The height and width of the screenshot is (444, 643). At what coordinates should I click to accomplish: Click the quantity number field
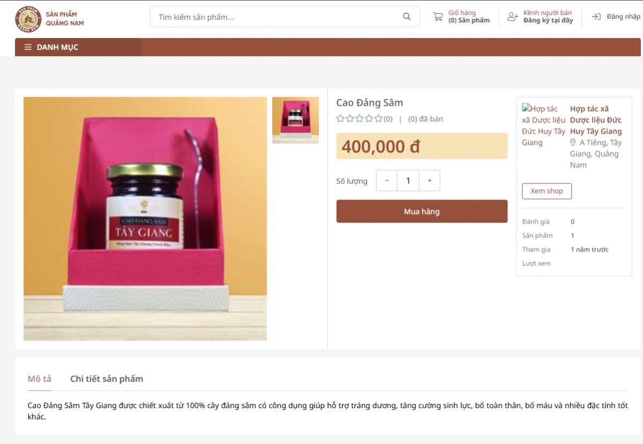408,181
